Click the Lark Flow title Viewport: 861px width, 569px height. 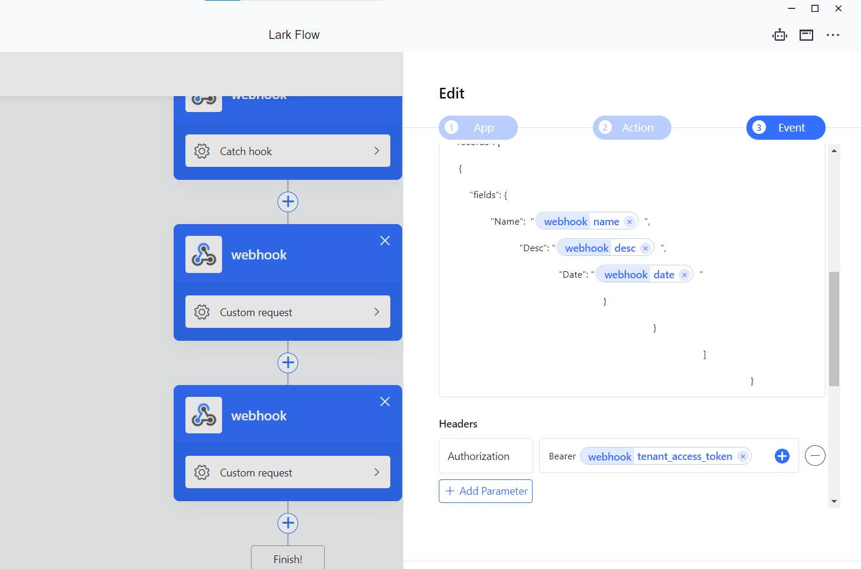point(294,35)
